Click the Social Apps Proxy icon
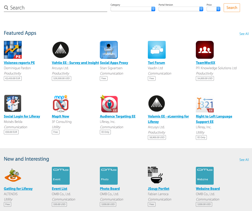The image size is (252, 211). (109, 50)
